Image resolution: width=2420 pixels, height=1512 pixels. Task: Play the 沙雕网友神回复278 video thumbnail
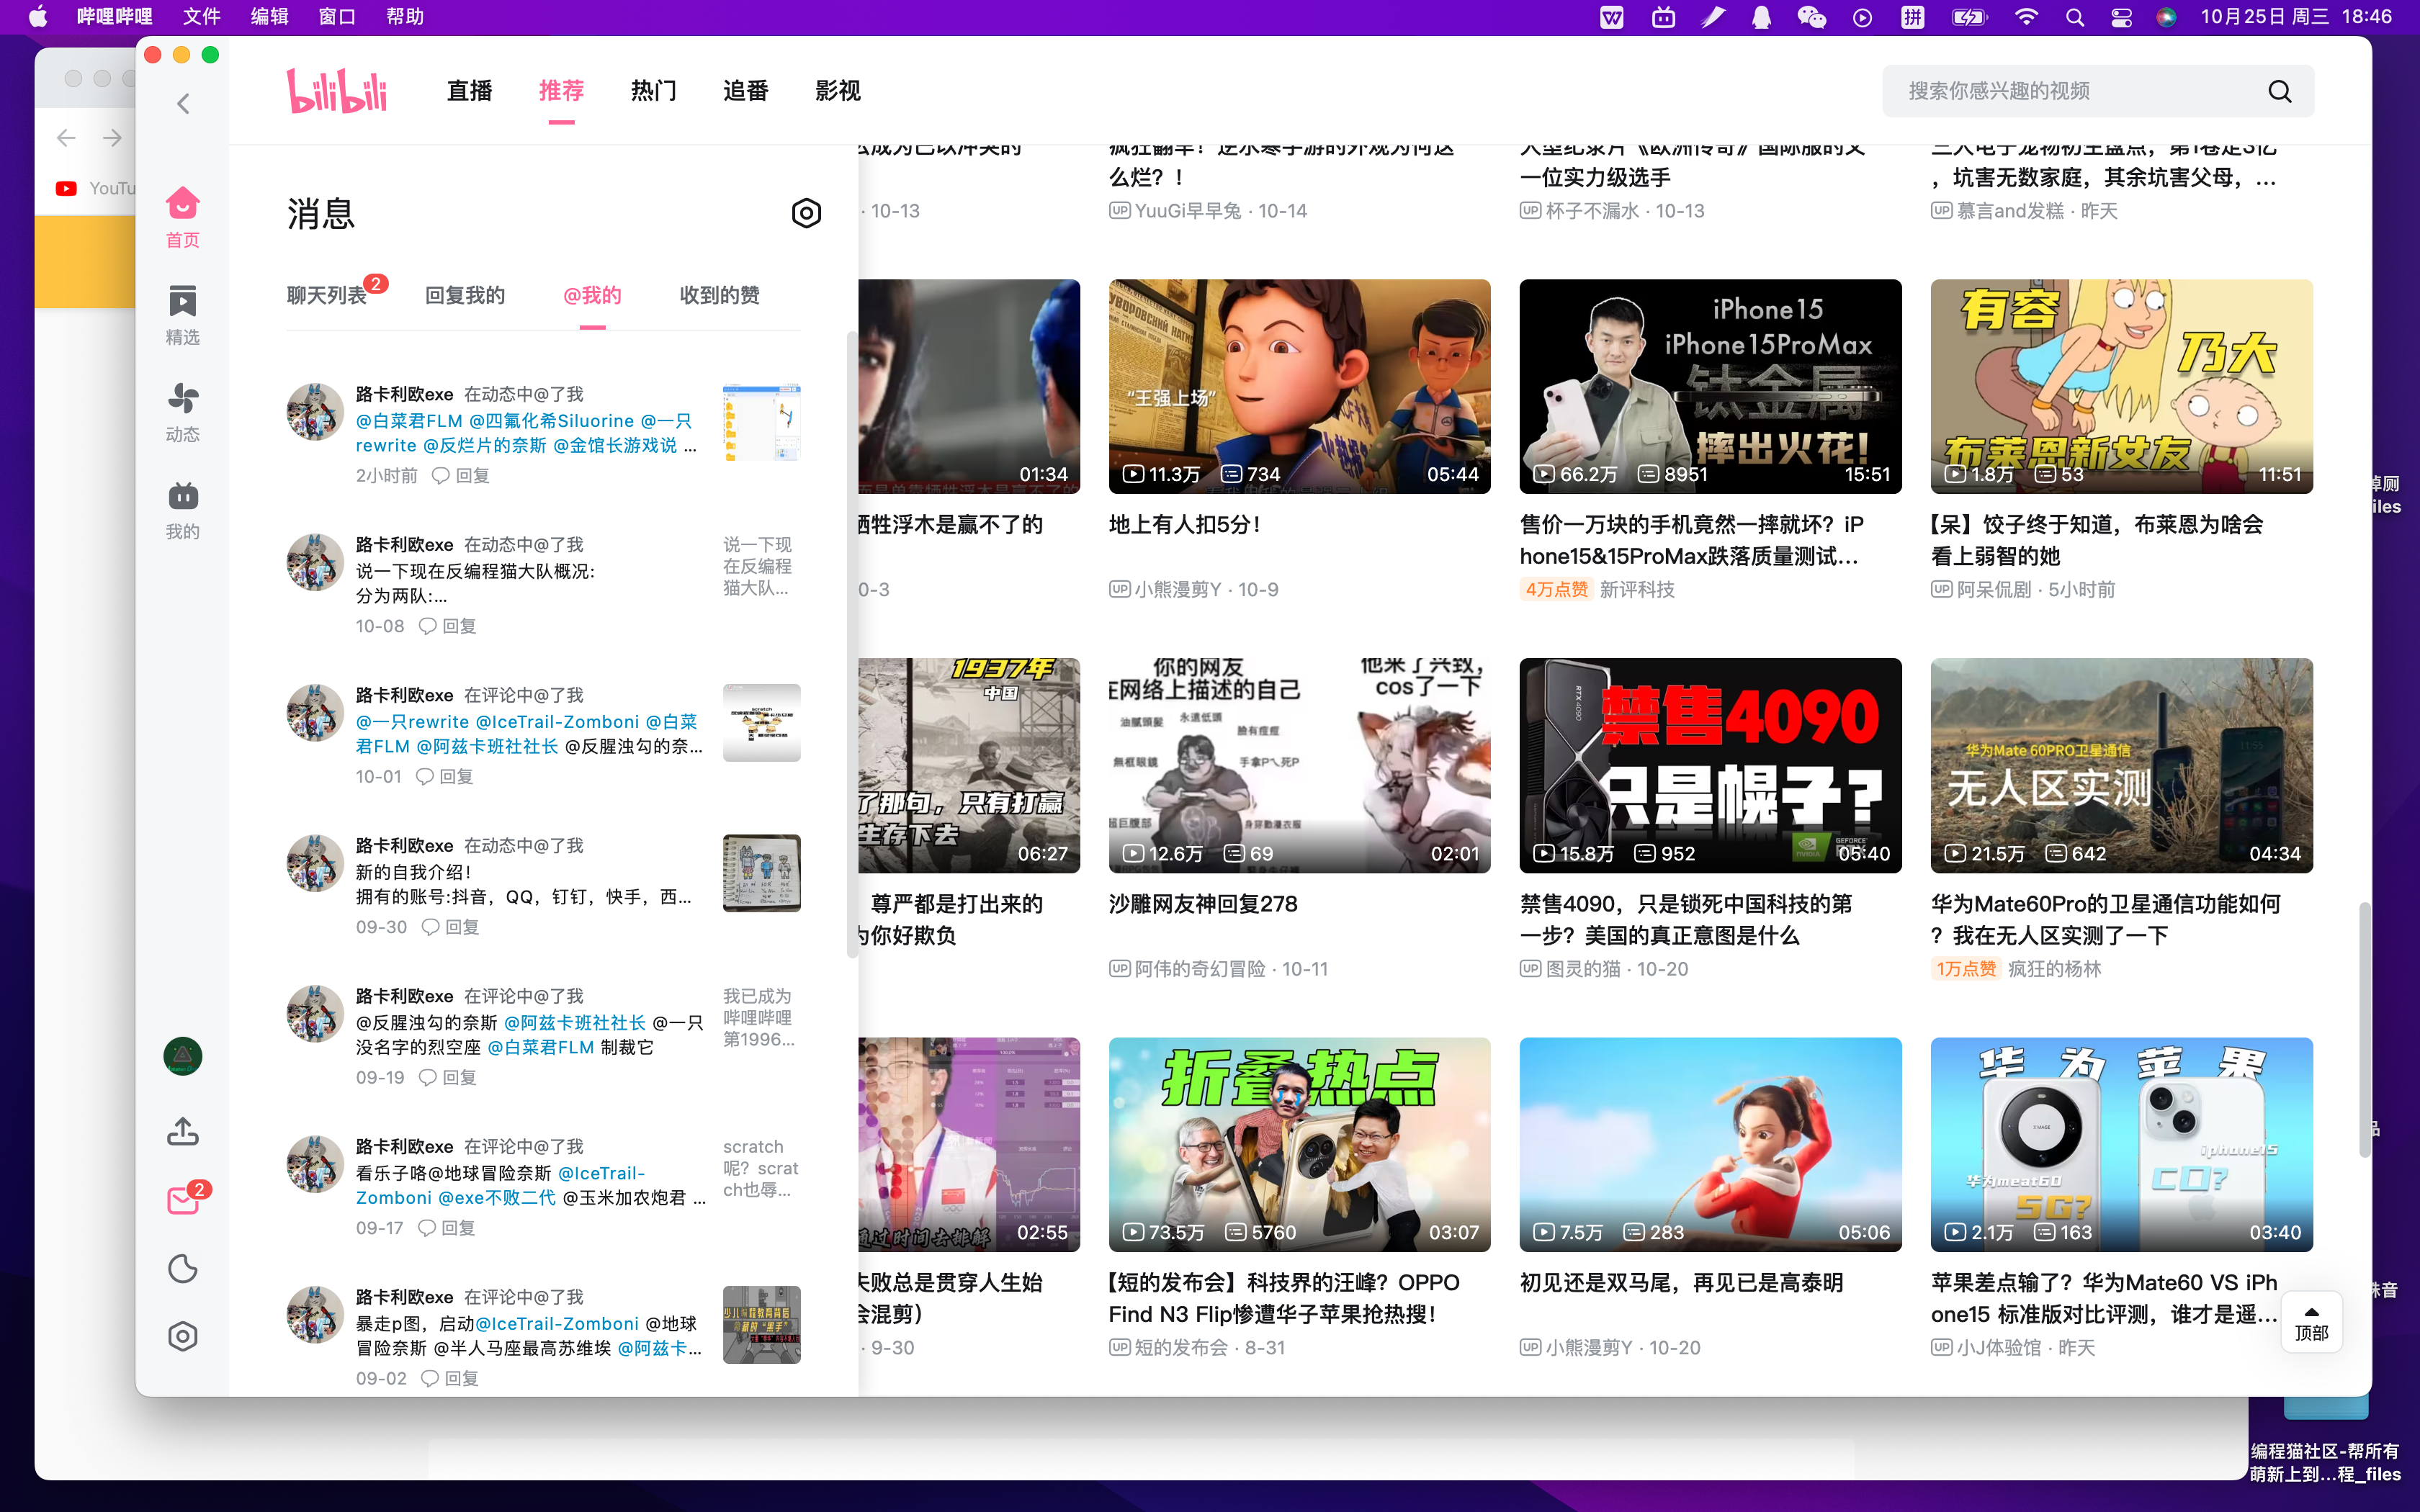[x=1299, y=765]
